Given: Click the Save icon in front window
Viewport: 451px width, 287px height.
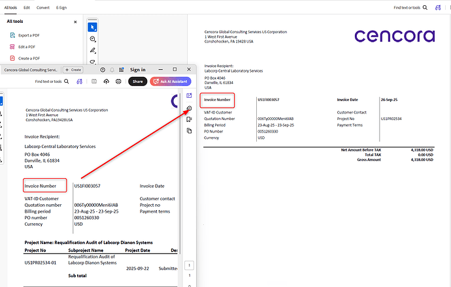Looking at the screenshot, I should tap(94, 82).
